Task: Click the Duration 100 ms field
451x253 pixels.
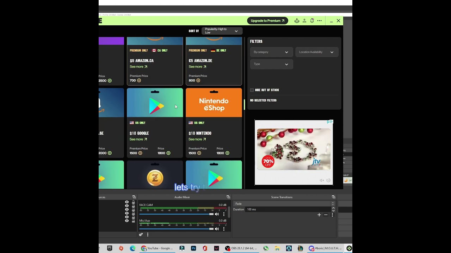Action: click(289, 209)
